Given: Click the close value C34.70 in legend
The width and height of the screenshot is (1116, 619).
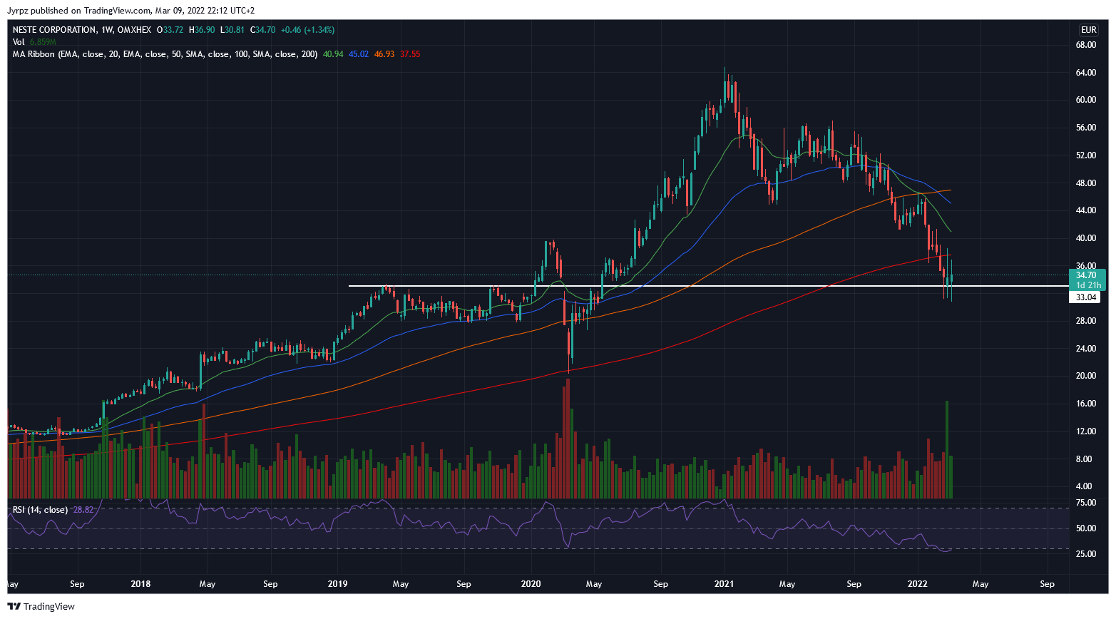Looking at the screenshot, I should 262,30.
